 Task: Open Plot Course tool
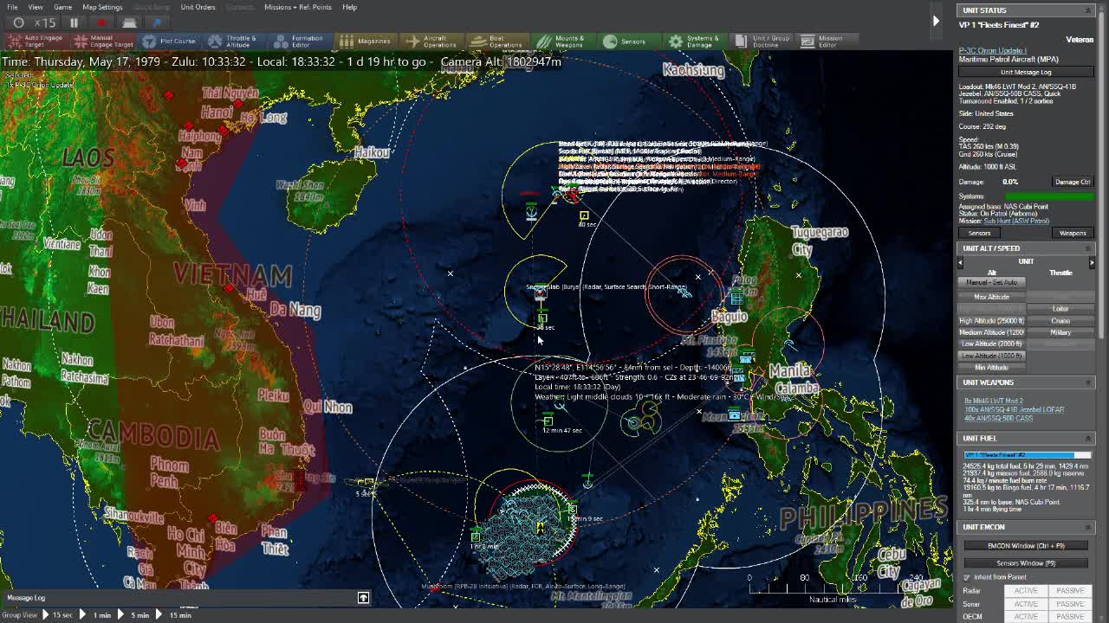170,41
